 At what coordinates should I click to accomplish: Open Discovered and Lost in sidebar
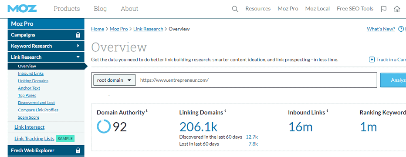tap(36, 103)
